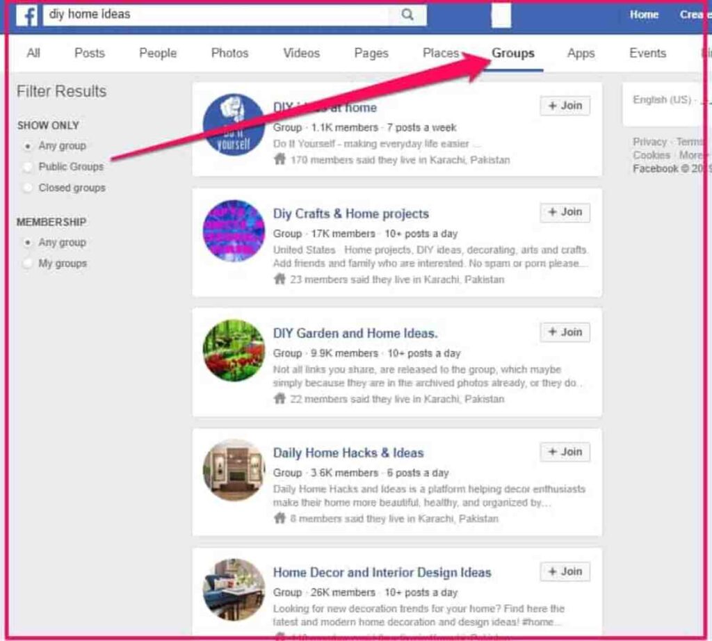Click the 3.6K members text
The width and height of the screenshot is (712, 641).
tap(344, 473)
